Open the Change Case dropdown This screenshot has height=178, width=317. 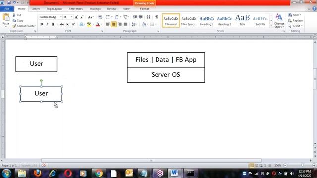click(90, 17)
